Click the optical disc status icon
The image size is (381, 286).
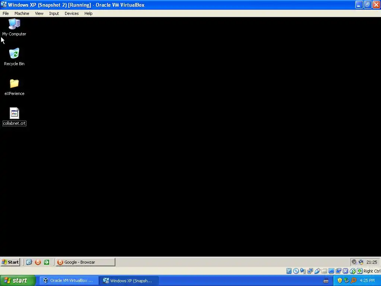point(296,271)
